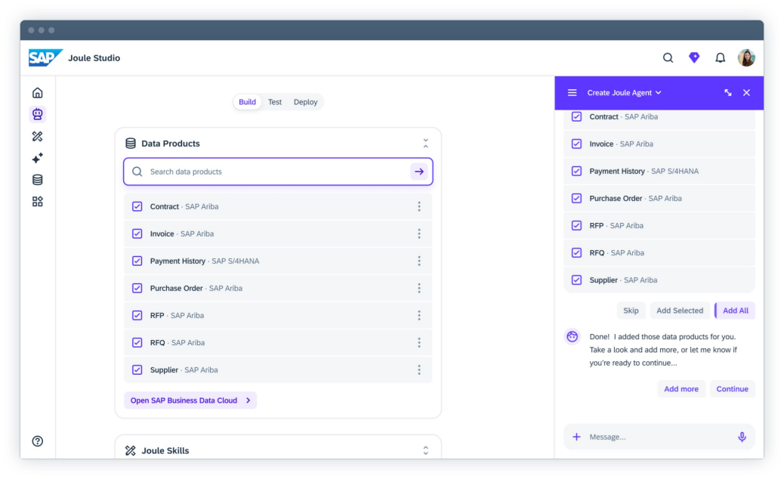Open the Home icon in sidebar

38,93
